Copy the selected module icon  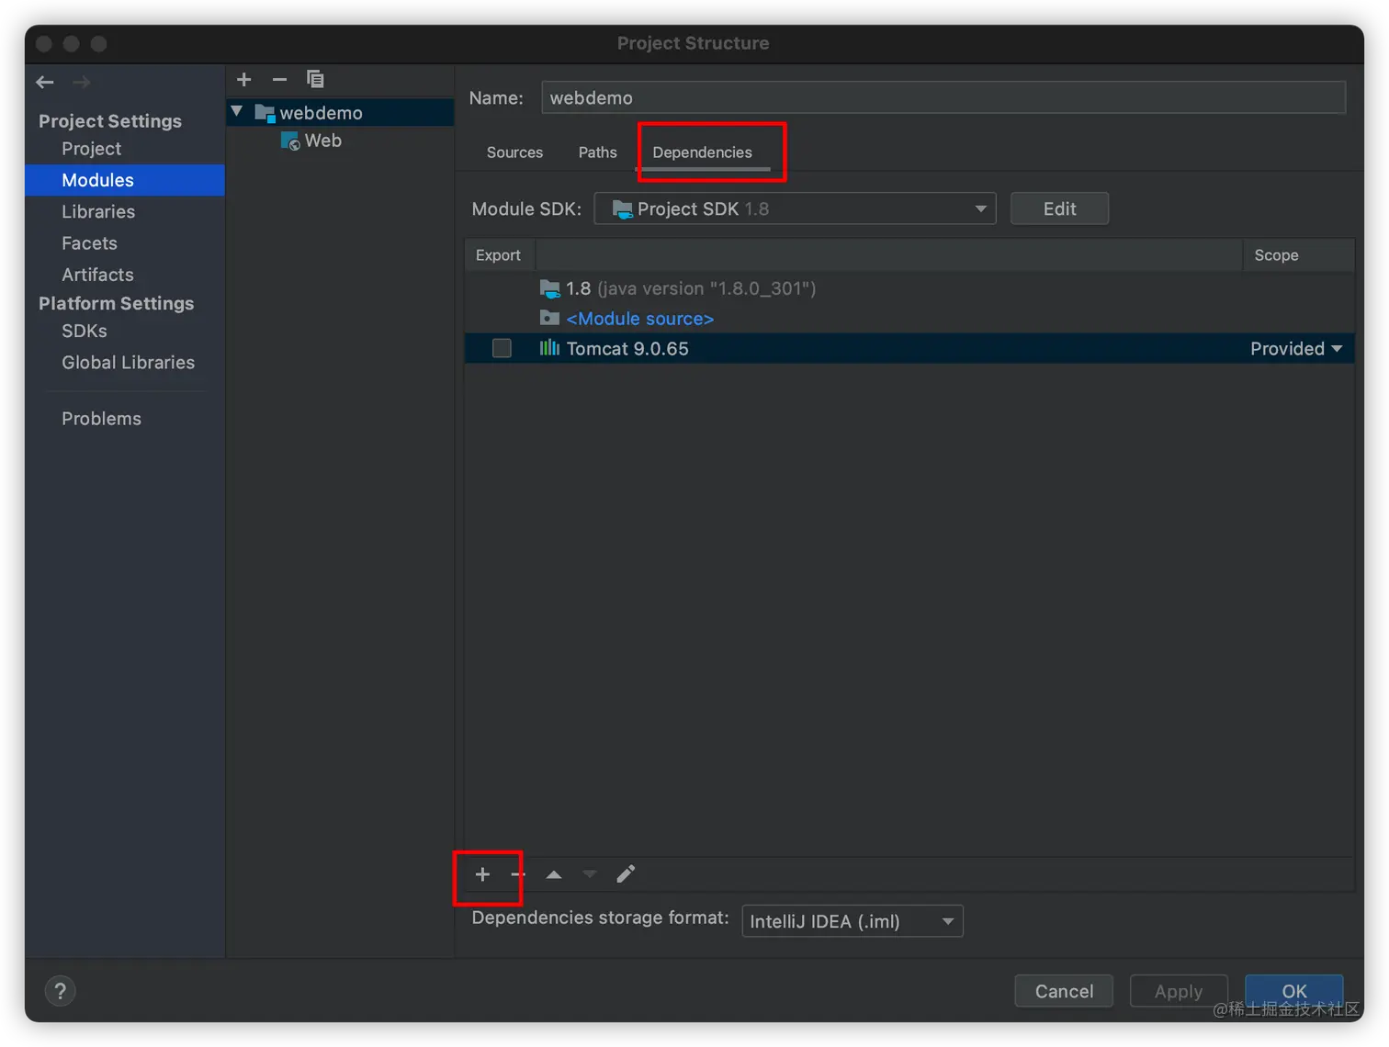(315, 79)
